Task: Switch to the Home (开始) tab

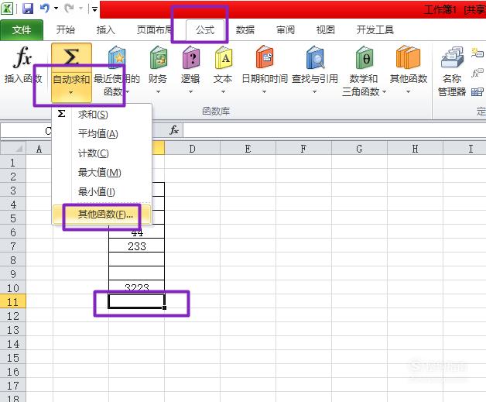Action: coord(66,30)
